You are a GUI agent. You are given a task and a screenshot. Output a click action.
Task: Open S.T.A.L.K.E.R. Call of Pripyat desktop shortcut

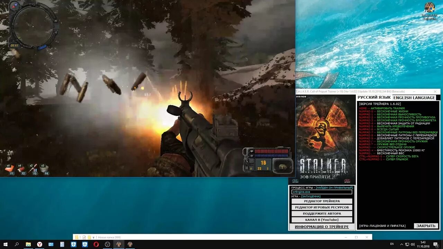click(x=430, y=11)
